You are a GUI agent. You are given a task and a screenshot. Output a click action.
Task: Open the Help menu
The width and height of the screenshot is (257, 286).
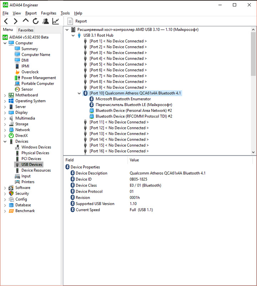pyautogui.click(x=78, y=13)
